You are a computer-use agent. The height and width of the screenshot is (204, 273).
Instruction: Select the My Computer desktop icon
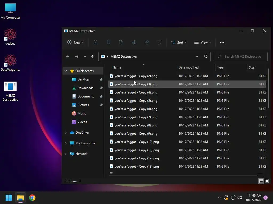10,11
